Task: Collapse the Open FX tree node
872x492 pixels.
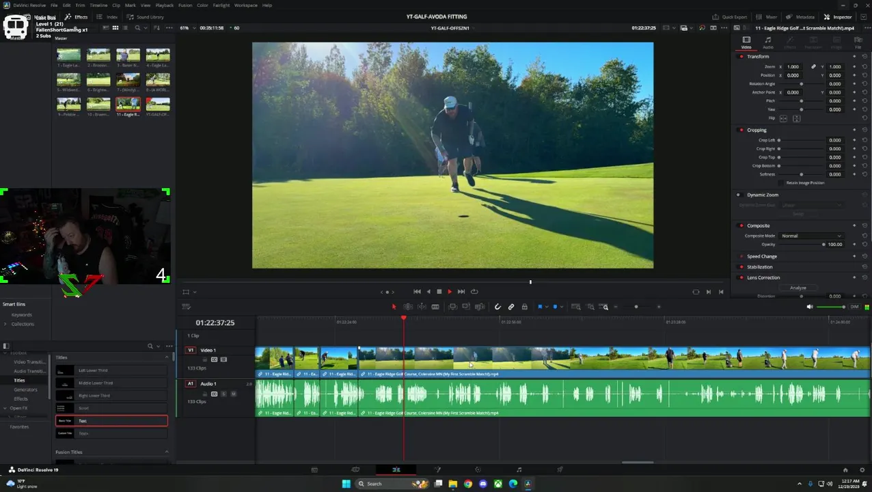Action: [x=5, y=408]
